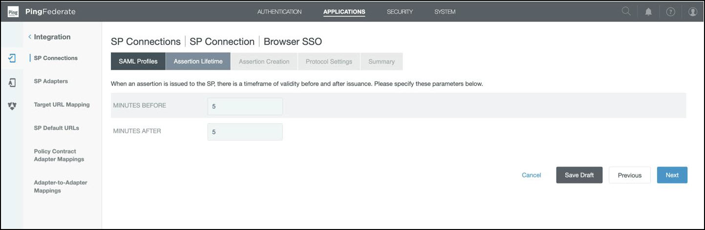Click the MINUTES BEFORE input field
Image resolution: width=705 pixels, height=230 pixels.
click(x=245, y=106)
